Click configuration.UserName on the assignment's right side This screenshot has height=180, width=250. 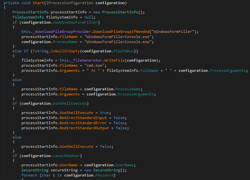coord(109,165)
